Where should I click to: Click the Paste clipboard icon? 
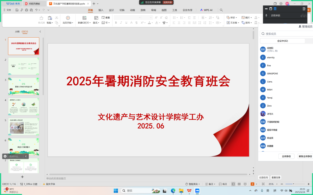[50, 18]
